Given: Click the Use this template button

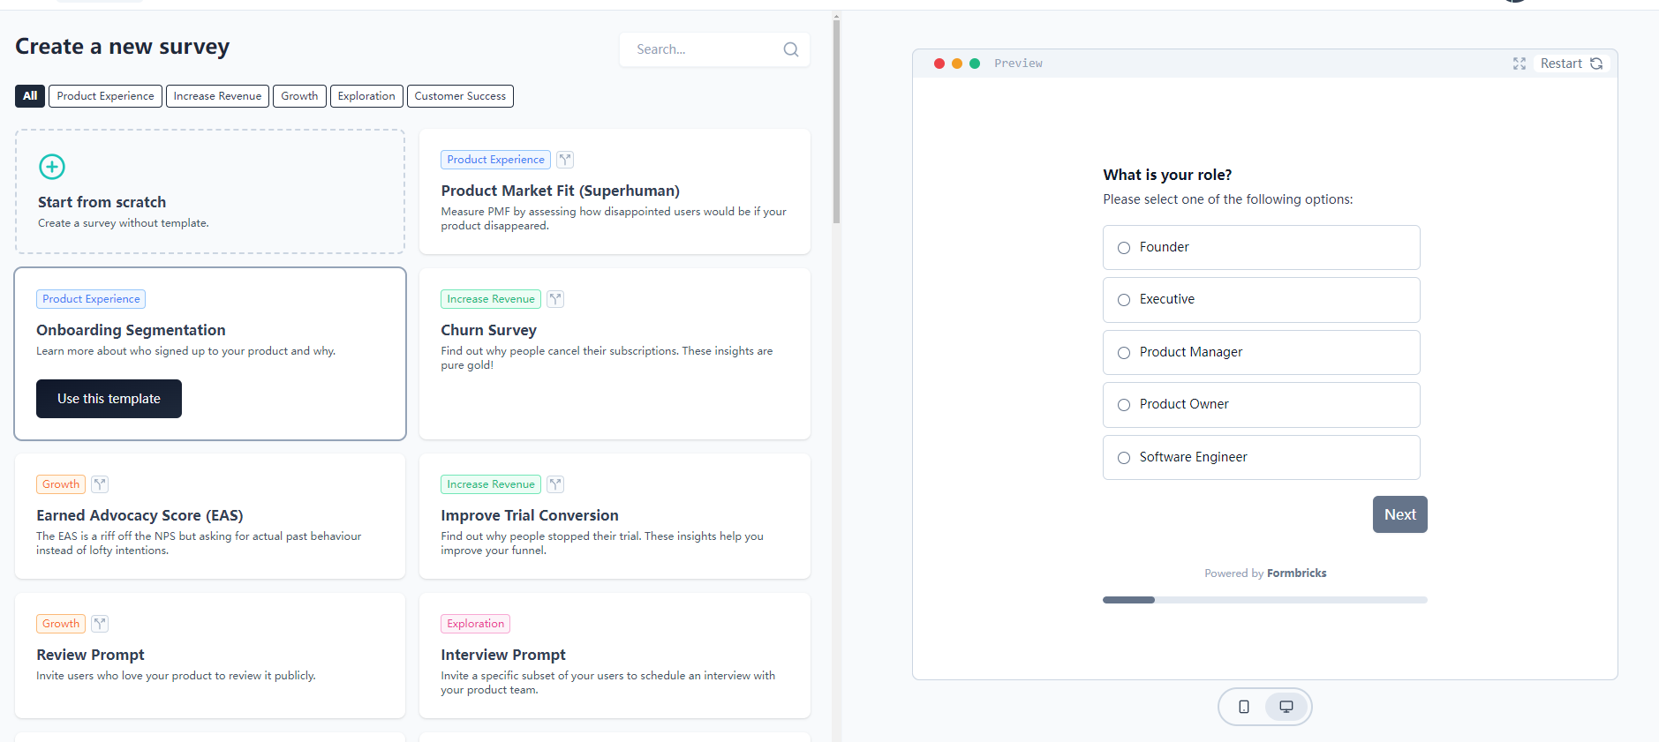Looking at the screenshot, I should (109, 399).
